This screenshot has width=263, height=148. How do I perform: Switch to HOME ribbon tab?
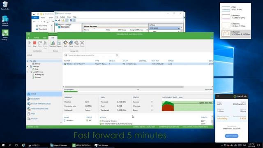37,38
